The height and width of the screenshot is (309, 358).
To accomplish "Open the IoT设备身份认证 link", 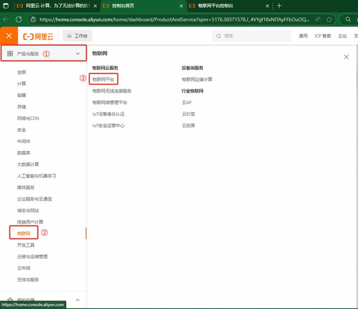I will (x=108, y=114).
